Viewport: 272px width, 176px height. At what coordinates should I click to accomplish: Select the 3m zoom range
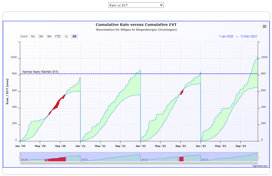coord(41,36)
